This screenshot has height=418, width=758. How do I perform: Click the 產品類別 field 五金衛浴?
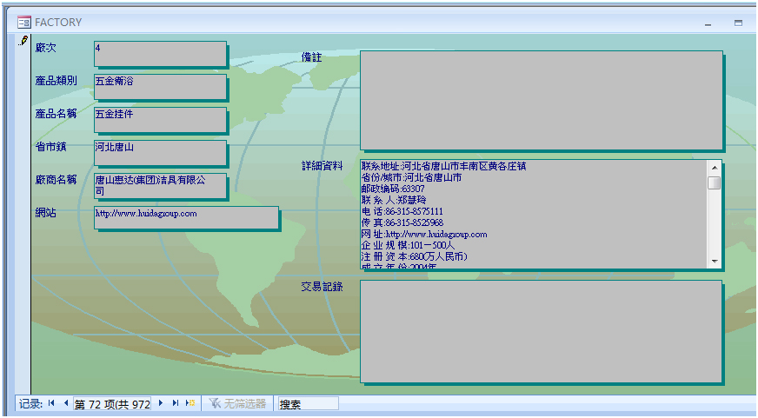point(160,87)
